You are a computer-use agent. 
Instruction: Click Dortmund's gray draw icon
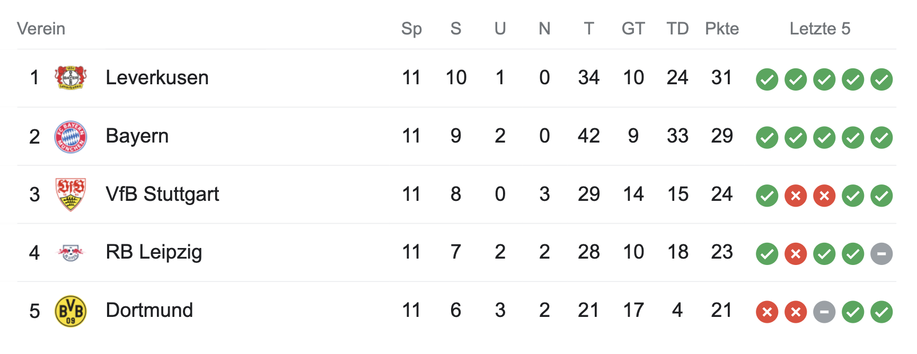click(x=824, y=312)
